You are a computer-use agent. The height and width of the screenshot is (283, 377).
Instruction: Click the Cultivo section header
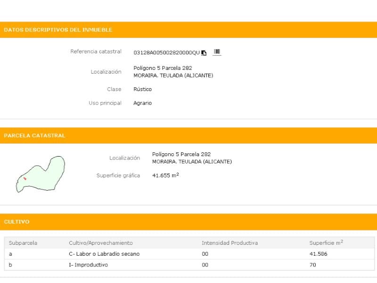pos(17,221)
